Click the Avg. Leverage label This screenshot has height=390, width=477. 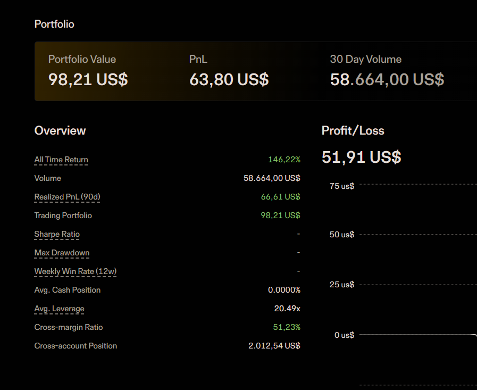60,309
